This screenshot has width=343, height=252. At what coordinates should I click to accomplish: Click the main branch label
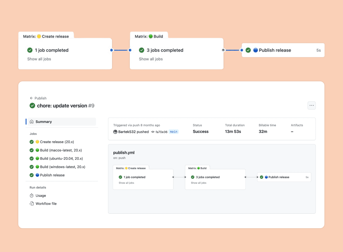point(174,132)
